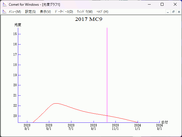The image size is (182, 137).
Task: Open the 表示(V) view menu
Action: click(45, 12)
